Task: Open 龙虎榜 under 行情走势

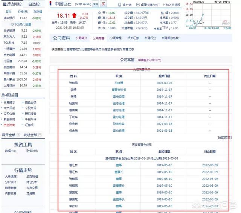Action: click(31, 193)
